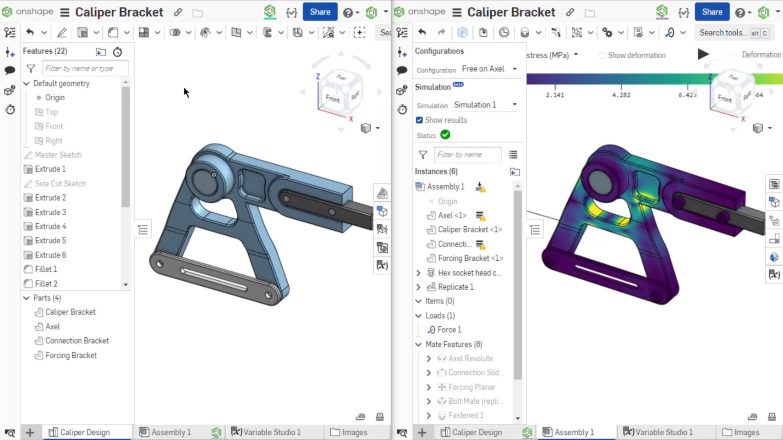
Task: Click the add instances folder icon
Action: click(x=515, y=172)
